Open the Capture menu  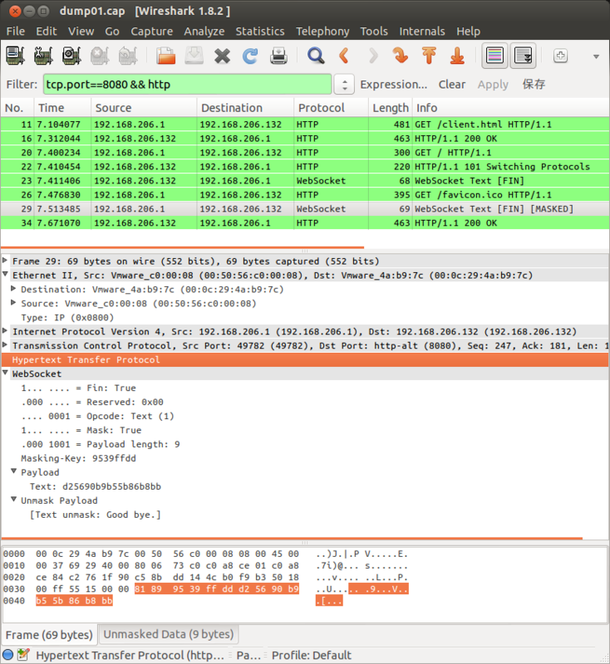coord(152,32)
